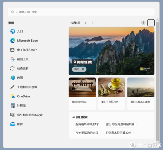This screenshot has height=150, width=163.
Task: Open the 截图工具 snipping tool icon
Action: point(13,59)
